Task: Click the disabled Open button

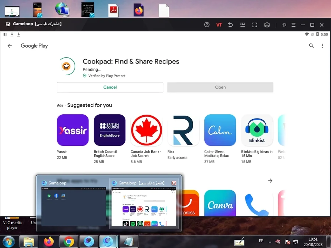Action: pos(220,87)
